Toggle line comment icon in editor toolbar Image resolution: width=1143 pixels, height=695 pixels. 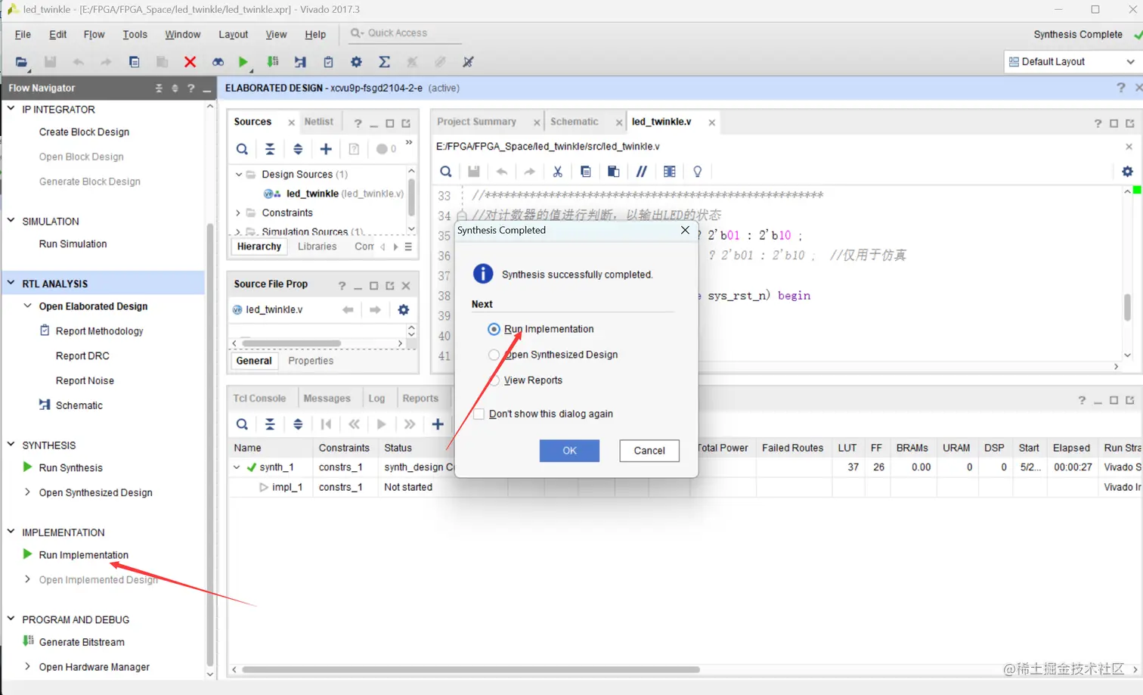click(641, 172)
